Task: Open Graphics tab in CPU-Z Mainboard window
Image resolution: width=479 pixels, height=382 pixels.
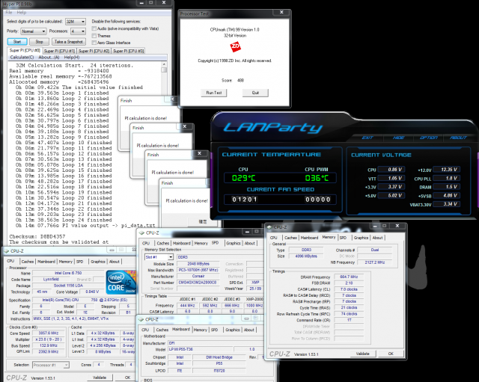Action: pos(233,330)
